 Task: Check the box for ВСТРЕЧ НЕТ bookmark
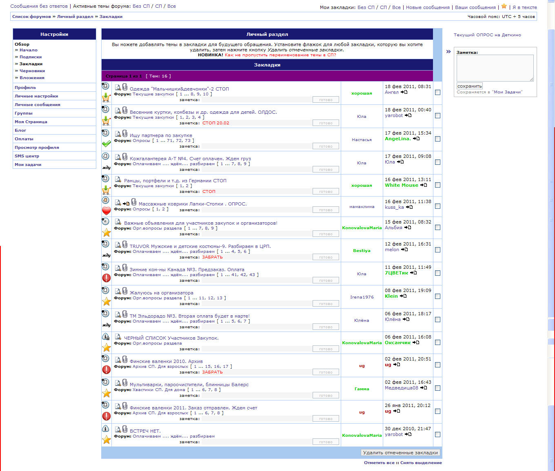point(437,435)
